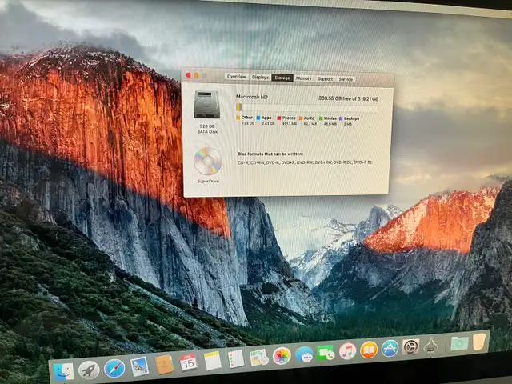Screen dimensions: 512x384
Task: Open Launchpad rocket icon in dock
Action: [89, 370]
